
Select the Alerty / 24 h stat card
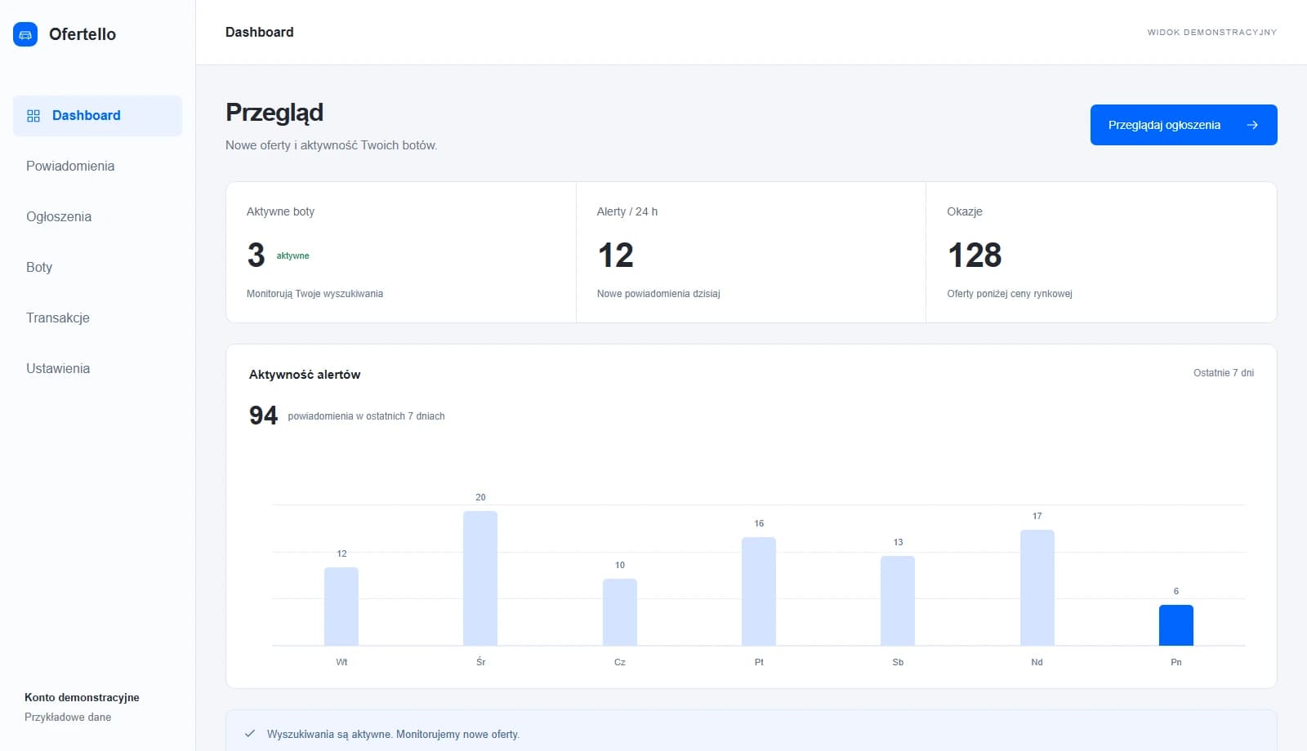pos(751,252)
